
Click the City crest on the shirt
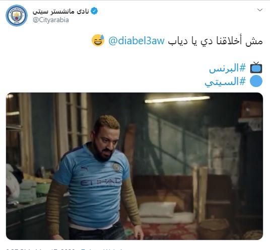pos(116,167)
